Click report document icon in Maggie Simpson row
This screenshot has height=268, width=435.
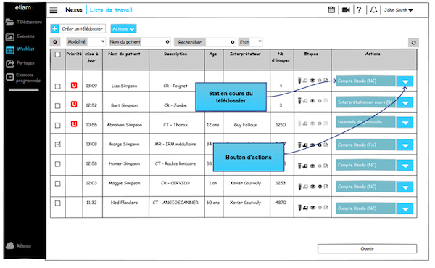[326, 187]
